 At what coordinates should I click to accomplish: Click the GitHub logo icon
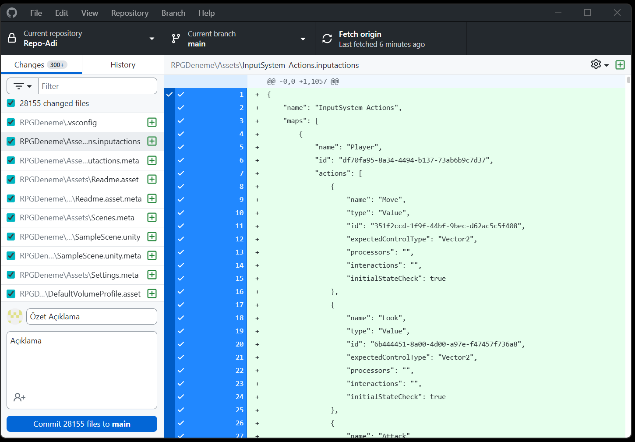tap(12, 13)
